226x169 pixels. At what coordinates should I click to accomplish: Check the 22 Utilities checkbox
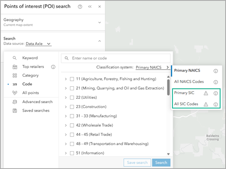click(72, 97)
